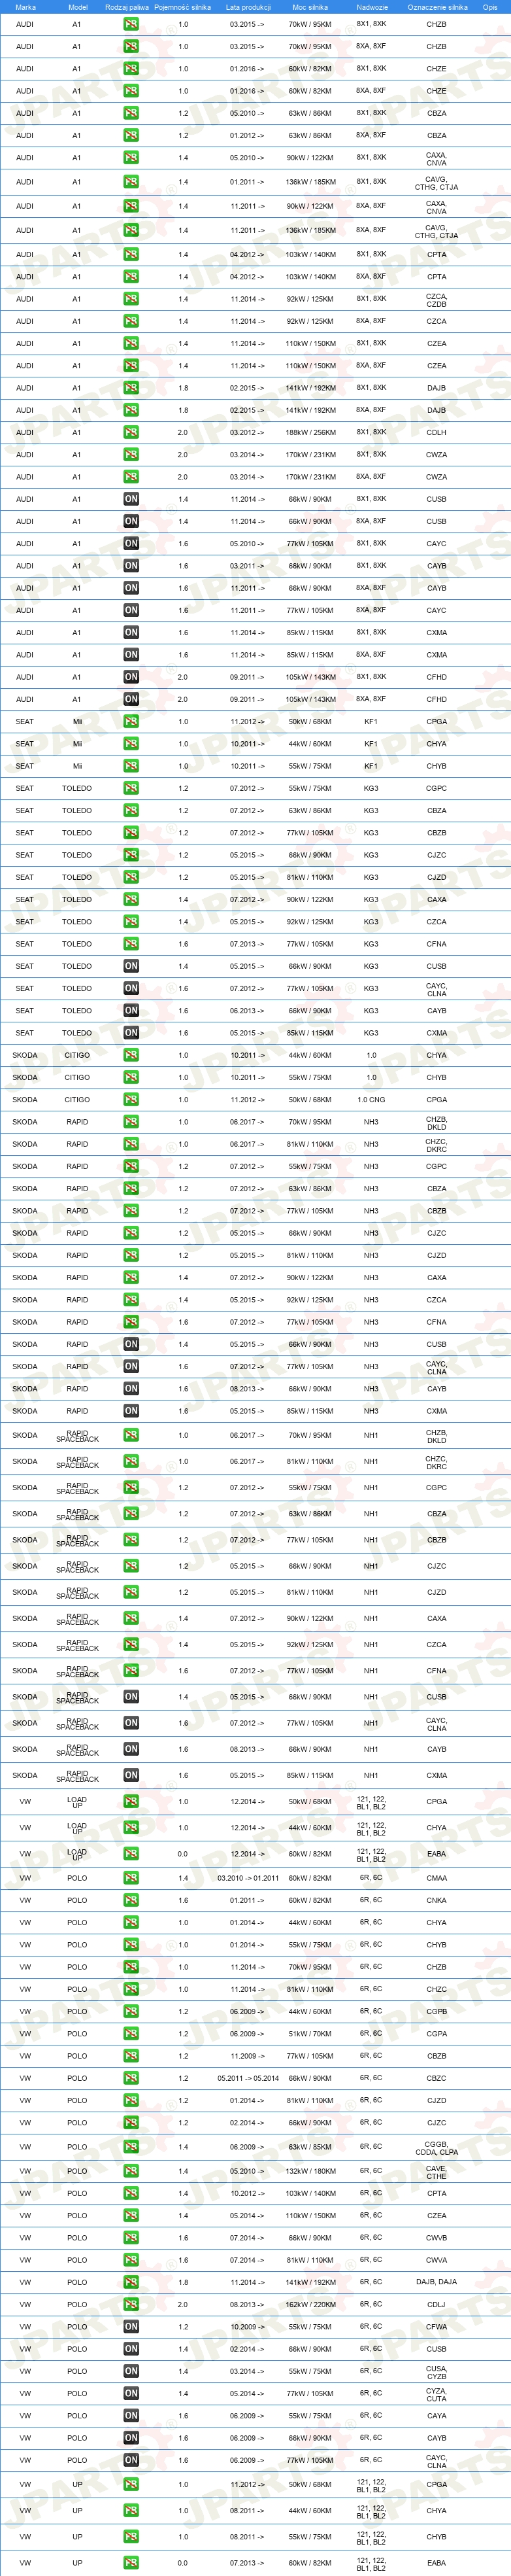Click engine code cell CAVE, CTHE

(x=436, y=2171)
